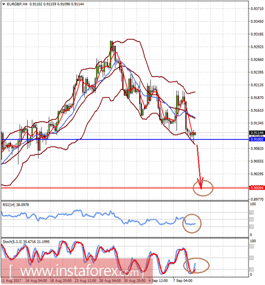This screenshot has height=285, width=265.
Task: Click the EURGBP,H4 symbol title text
Action: (x=17, y=4)
